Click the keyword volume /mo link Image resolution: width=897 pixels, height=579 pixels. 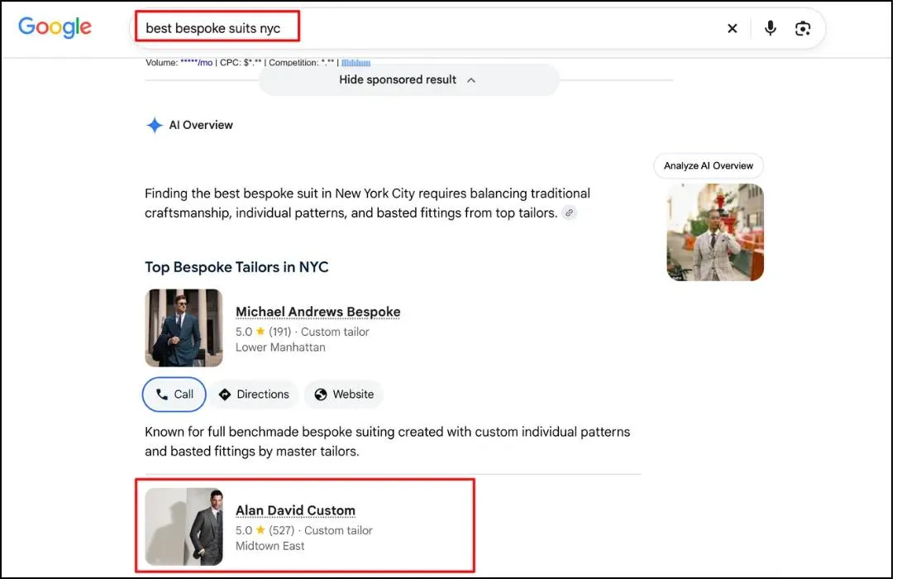pyautogui.click(x=196, y=62)
